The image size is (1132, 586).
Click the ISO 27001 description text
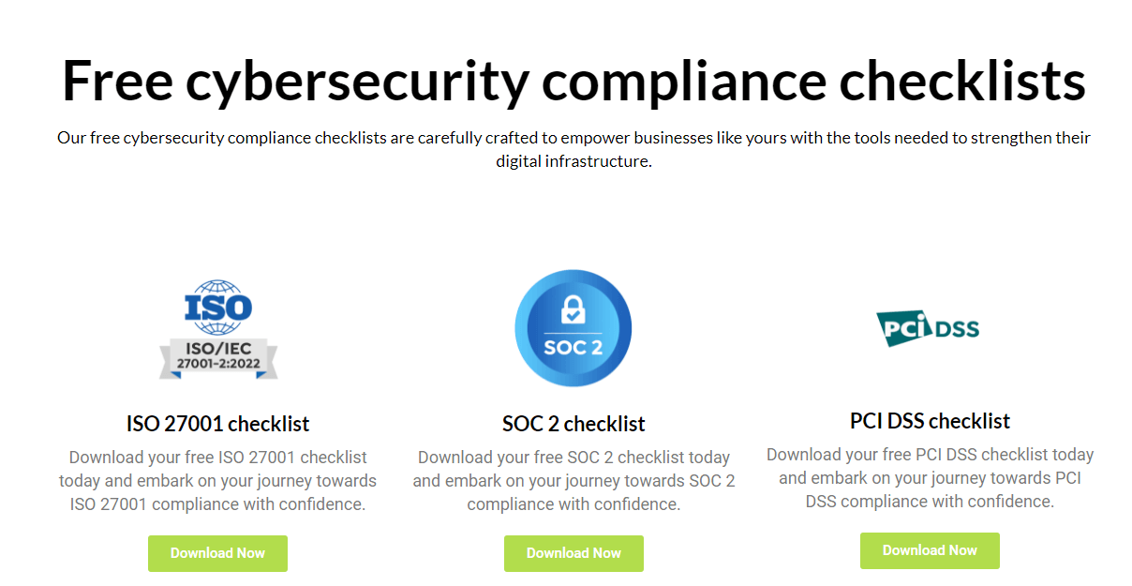point(217,480)
